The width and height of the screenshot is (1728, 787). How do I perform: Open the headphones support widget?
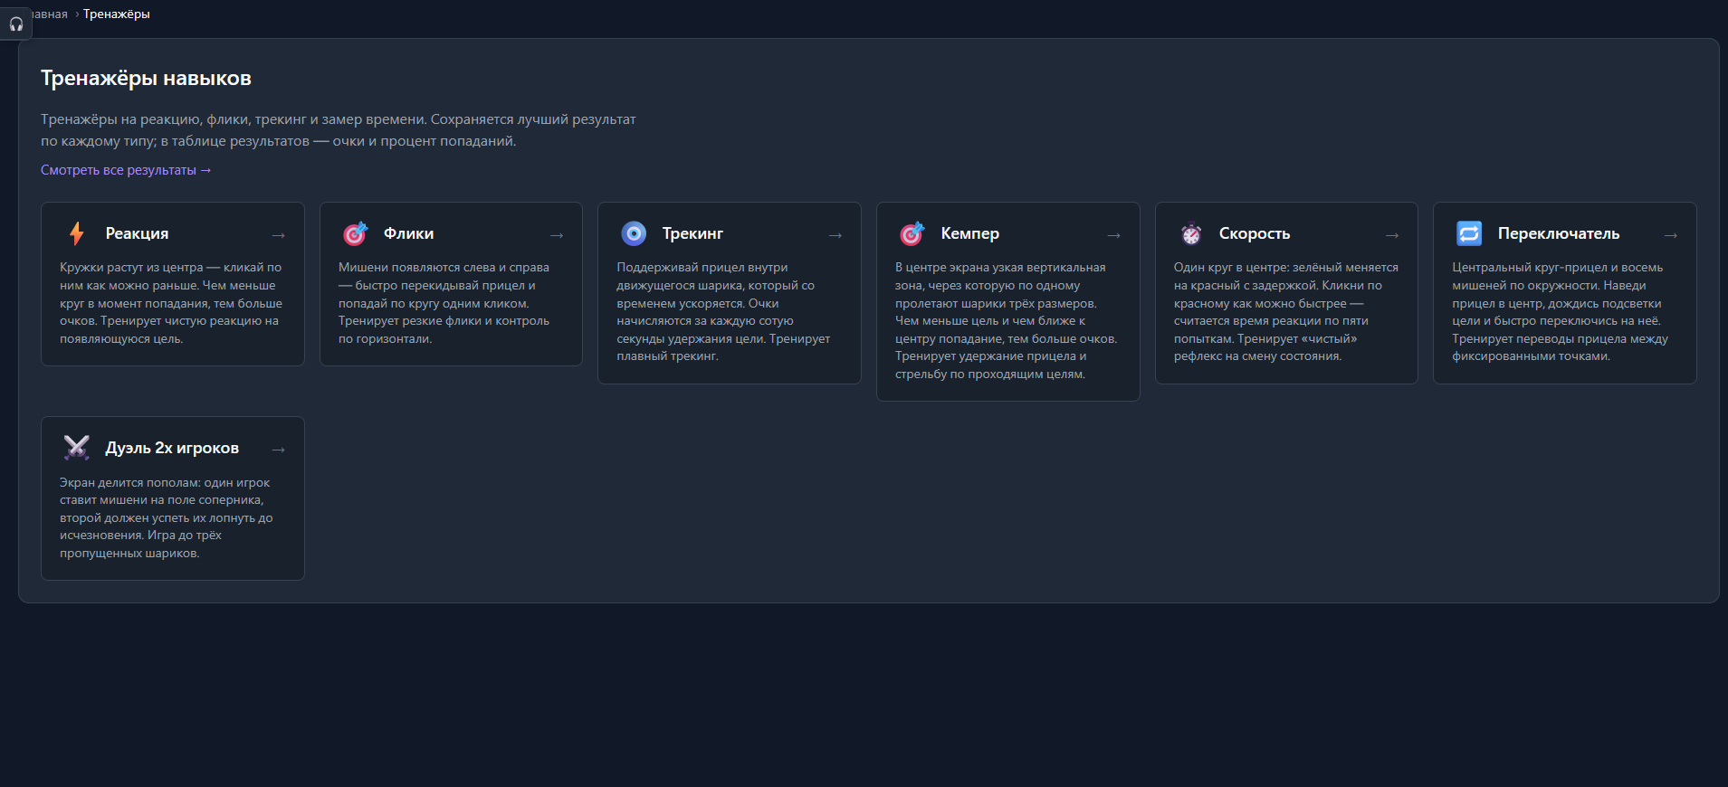16,24
